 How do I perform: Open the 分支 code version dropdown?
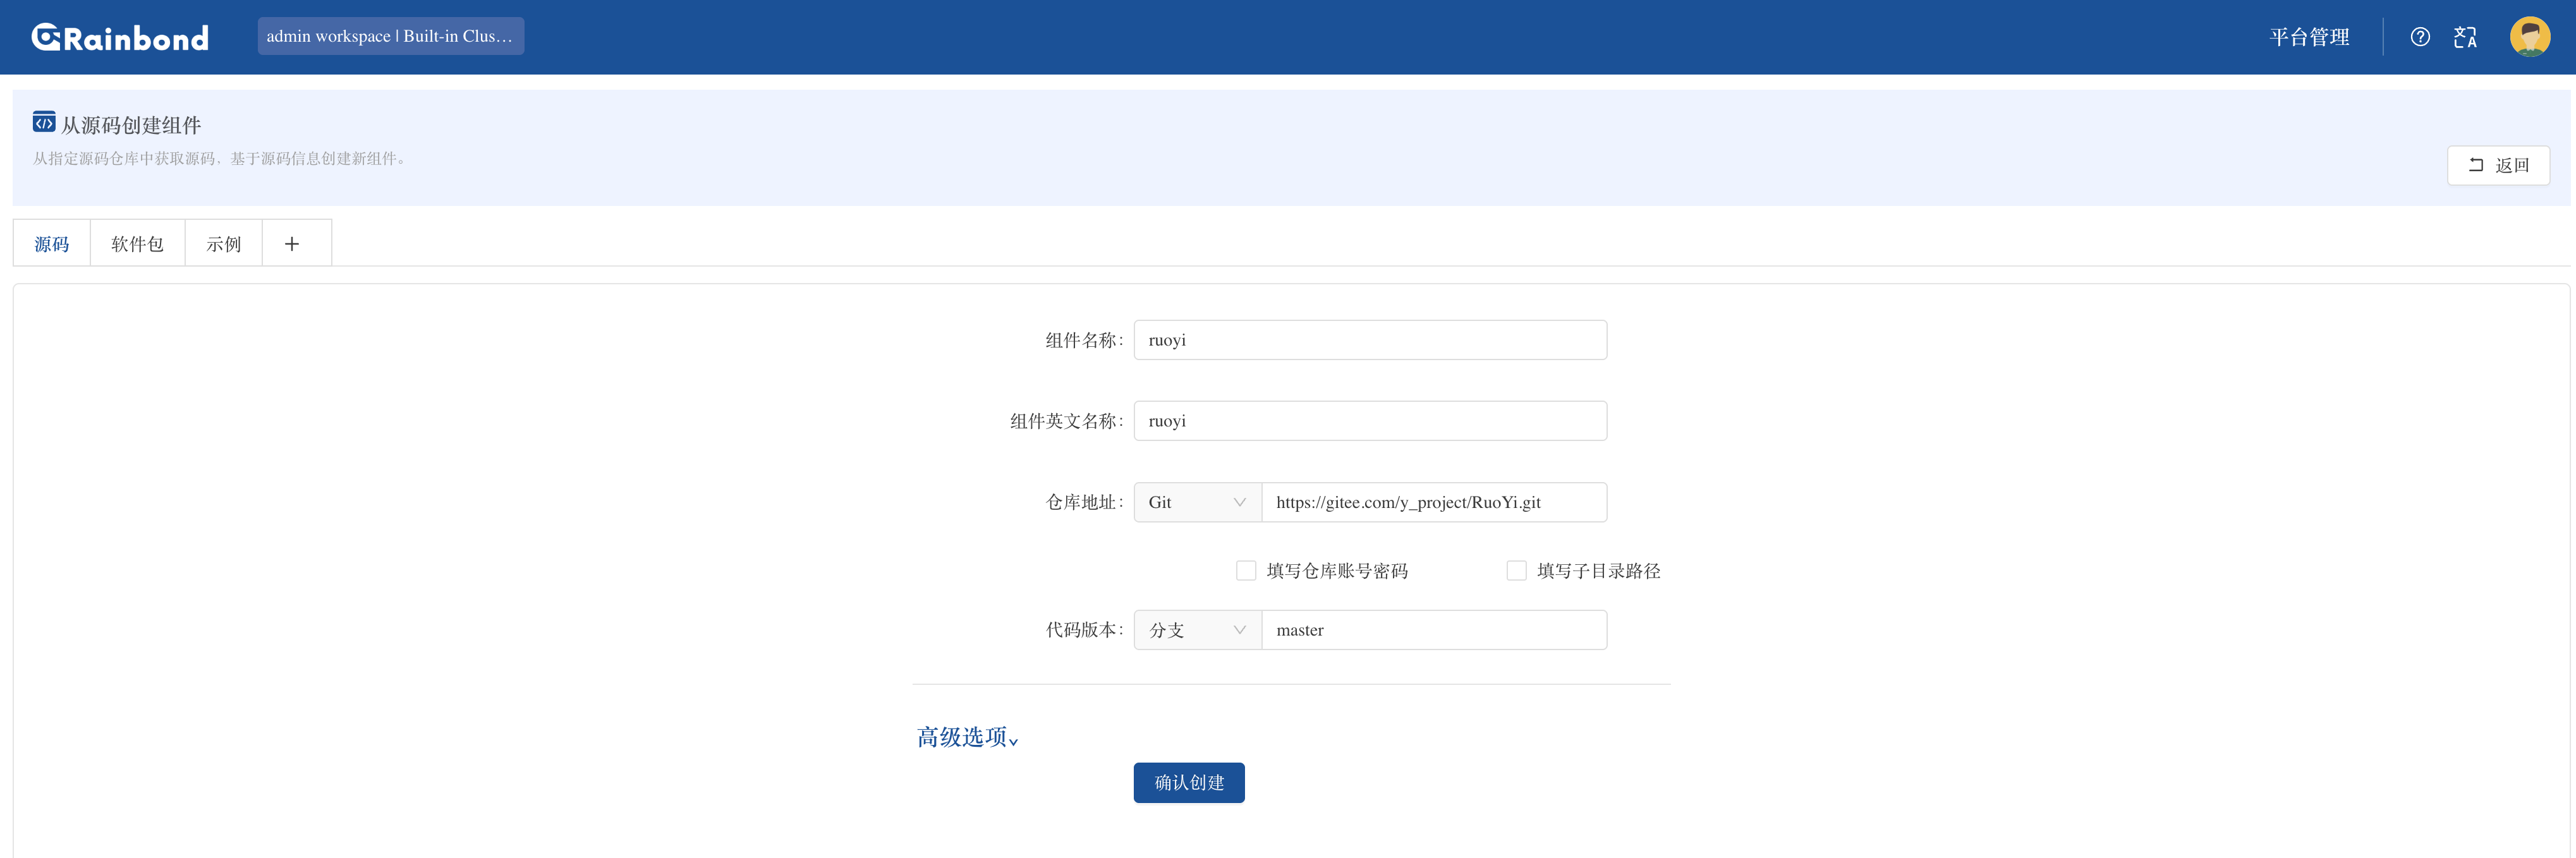point(1197,630)
